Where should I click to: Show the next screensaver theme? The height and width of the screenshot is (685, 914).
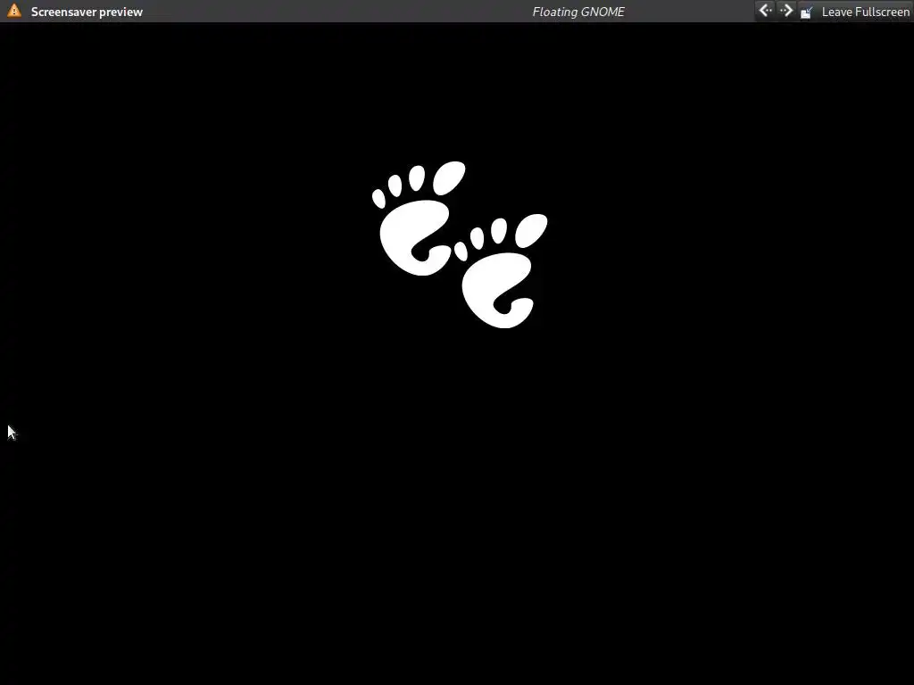[785, 11]
